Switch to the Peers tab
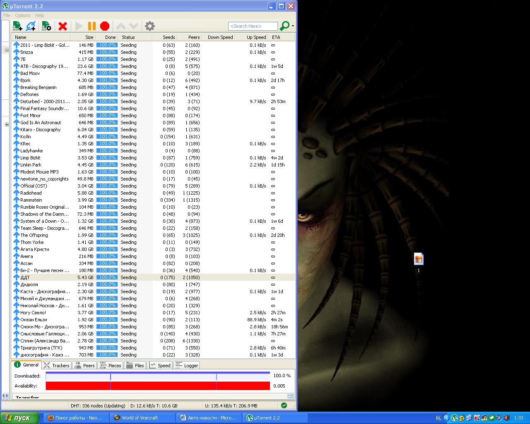 85,365
